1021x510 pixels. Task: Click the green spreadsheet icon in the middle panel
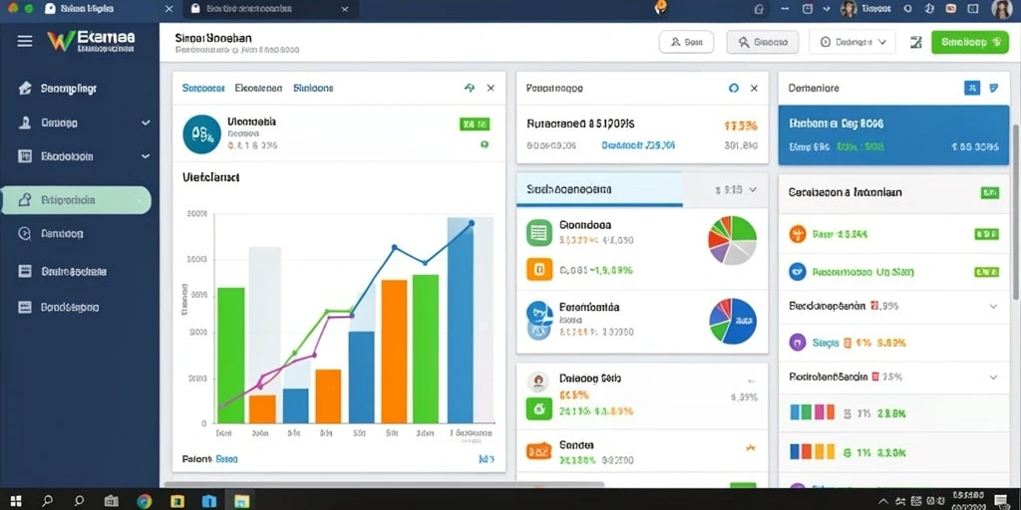click(x=539, y=232)
